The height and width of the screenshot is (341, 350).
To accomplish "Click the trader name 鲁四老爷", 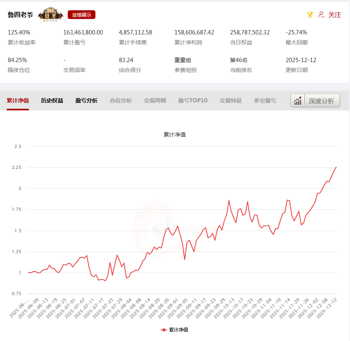I will click(x=20, y=15).
